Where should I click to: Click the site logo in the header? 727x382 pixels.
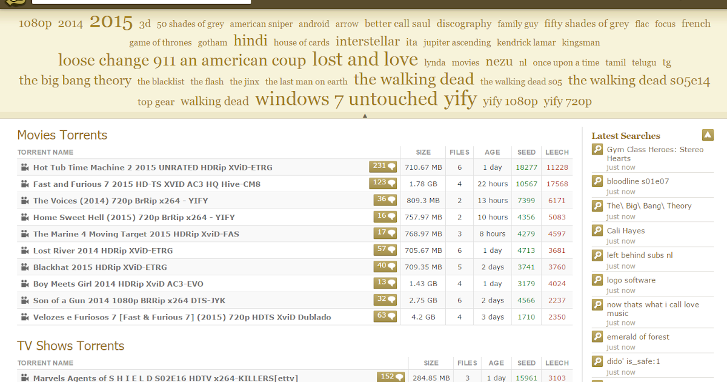pos(16,2)
